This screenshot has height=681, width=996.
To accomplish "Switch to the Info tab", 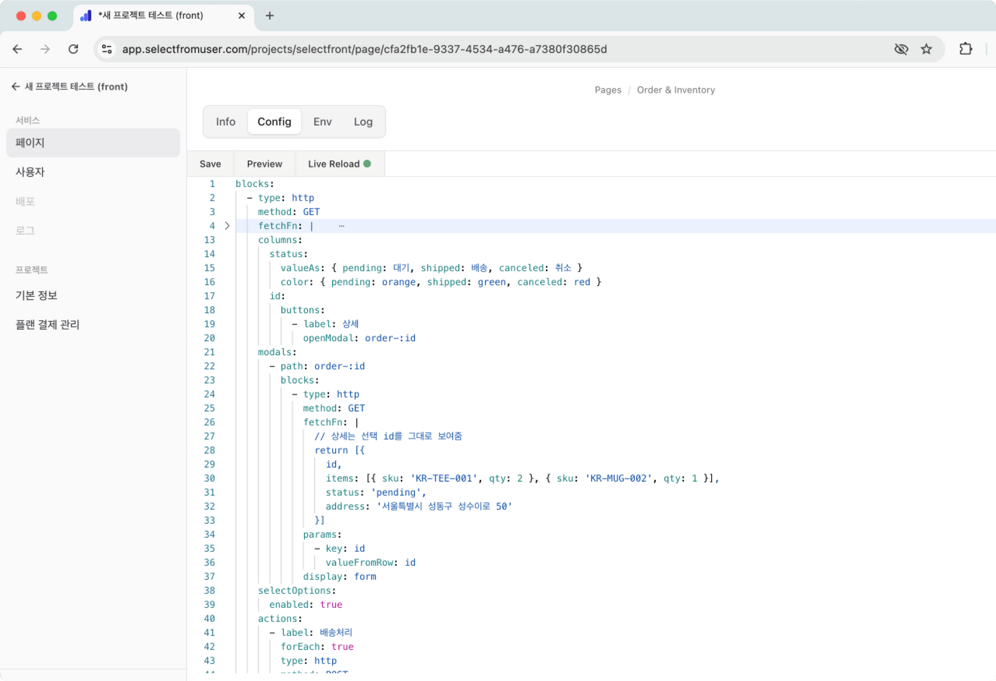I will point(225,122).
